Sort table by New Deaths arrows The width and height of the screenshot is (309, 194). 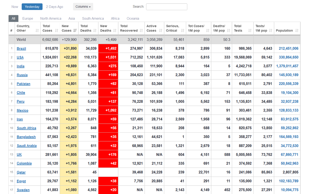pyautogui.click(x=115, y=31)
